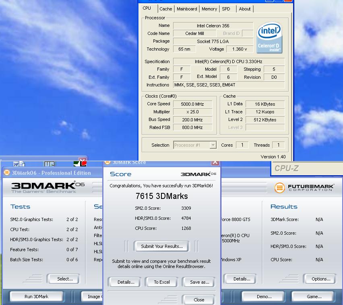Click 'Batch Size Tests:' count '0 of 6'

[72, 260]
